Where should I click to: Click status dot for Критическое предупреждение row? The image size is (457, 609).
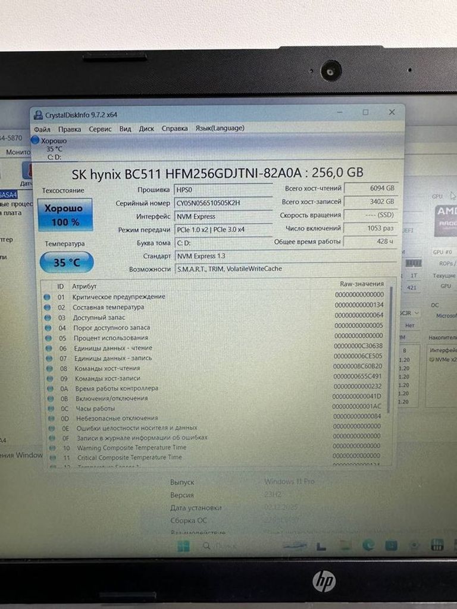click(47, 297)
